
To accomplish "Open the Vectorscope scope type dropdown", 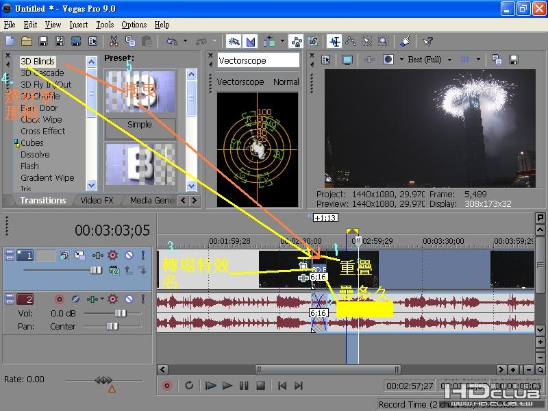I will [x=258, y=60].
